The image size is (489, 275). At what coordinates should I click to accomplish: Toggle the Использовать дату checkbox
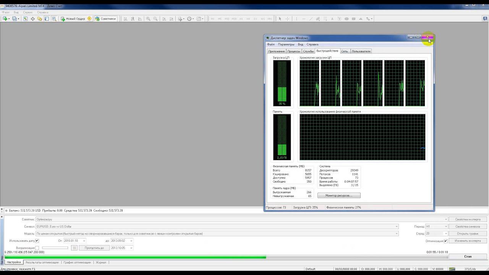click(37, 241)
